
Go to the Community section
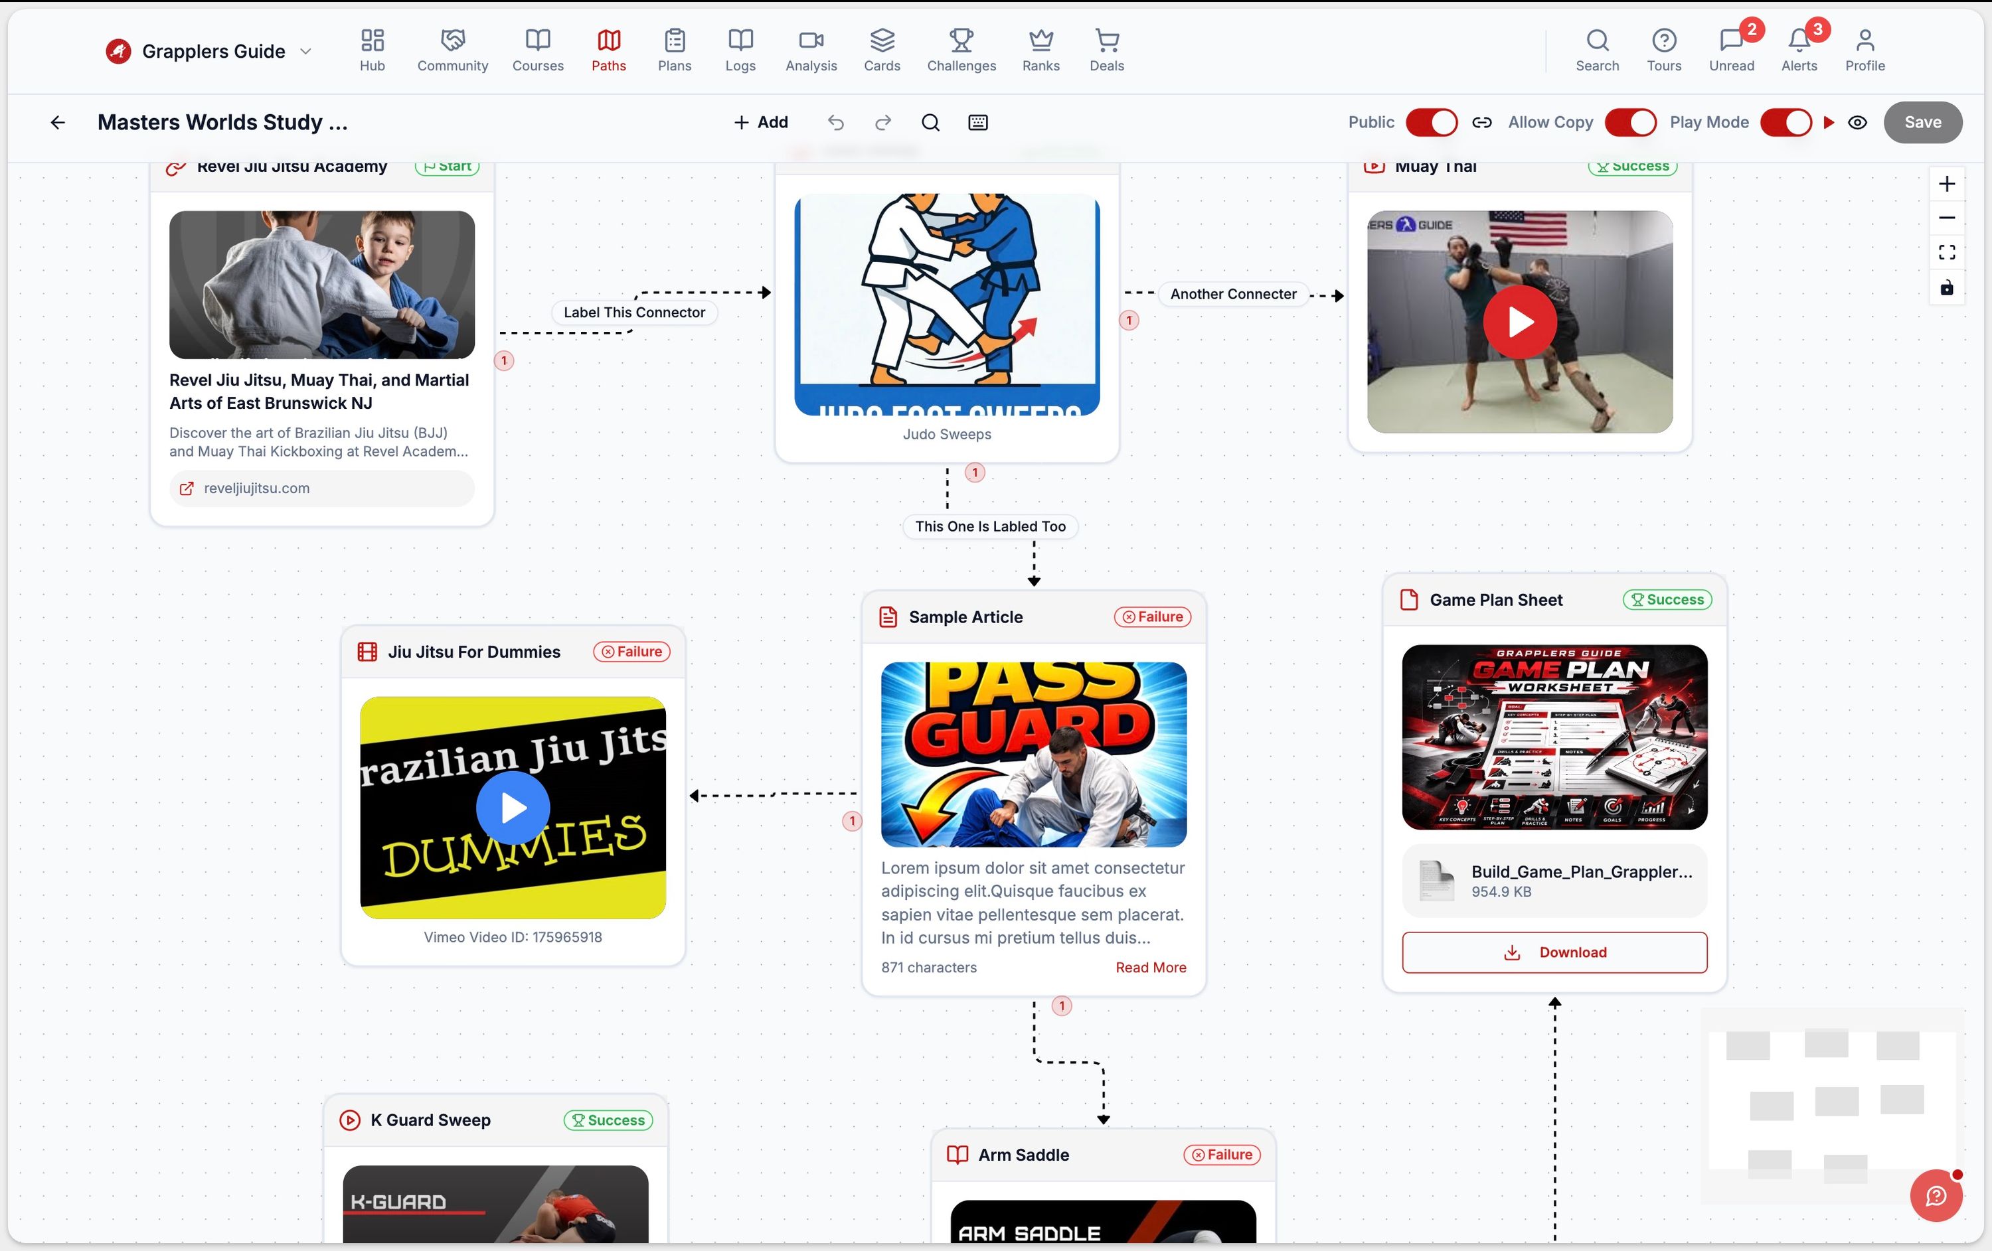452,50
